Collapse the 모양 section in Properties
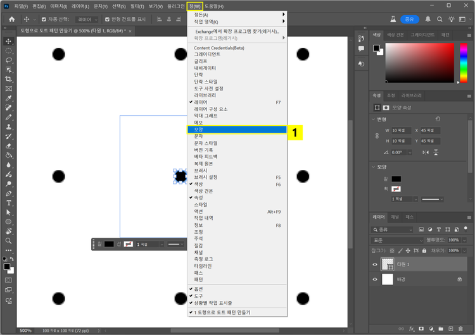This screenshot has height=335, width=475. point(373,167)
